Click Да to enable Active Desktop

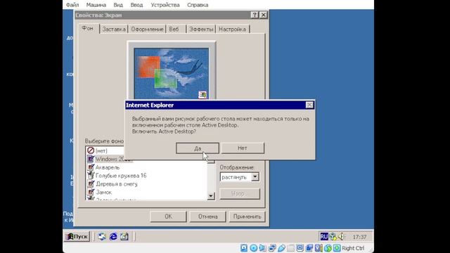(198, 148)
